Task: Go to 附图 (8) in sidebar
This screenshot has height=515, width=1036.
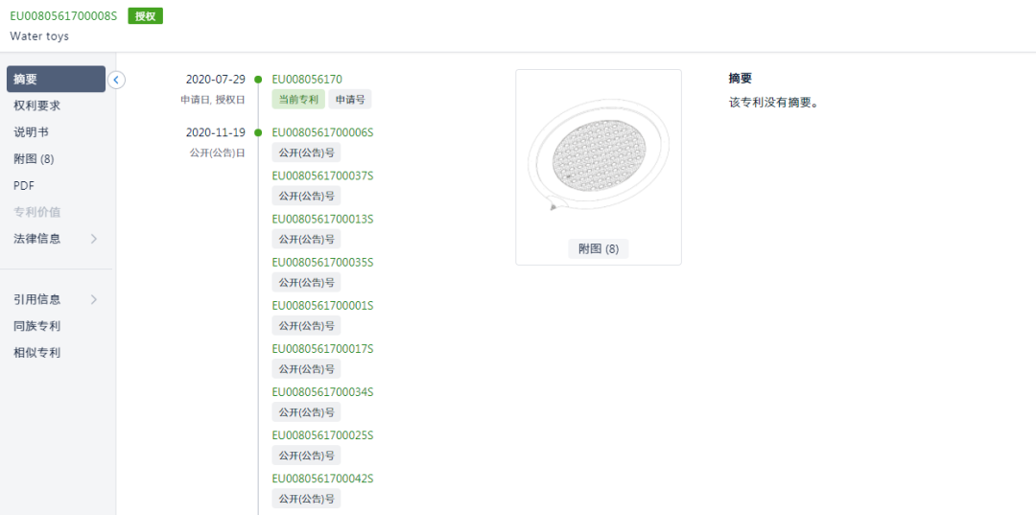Action: 34,159
